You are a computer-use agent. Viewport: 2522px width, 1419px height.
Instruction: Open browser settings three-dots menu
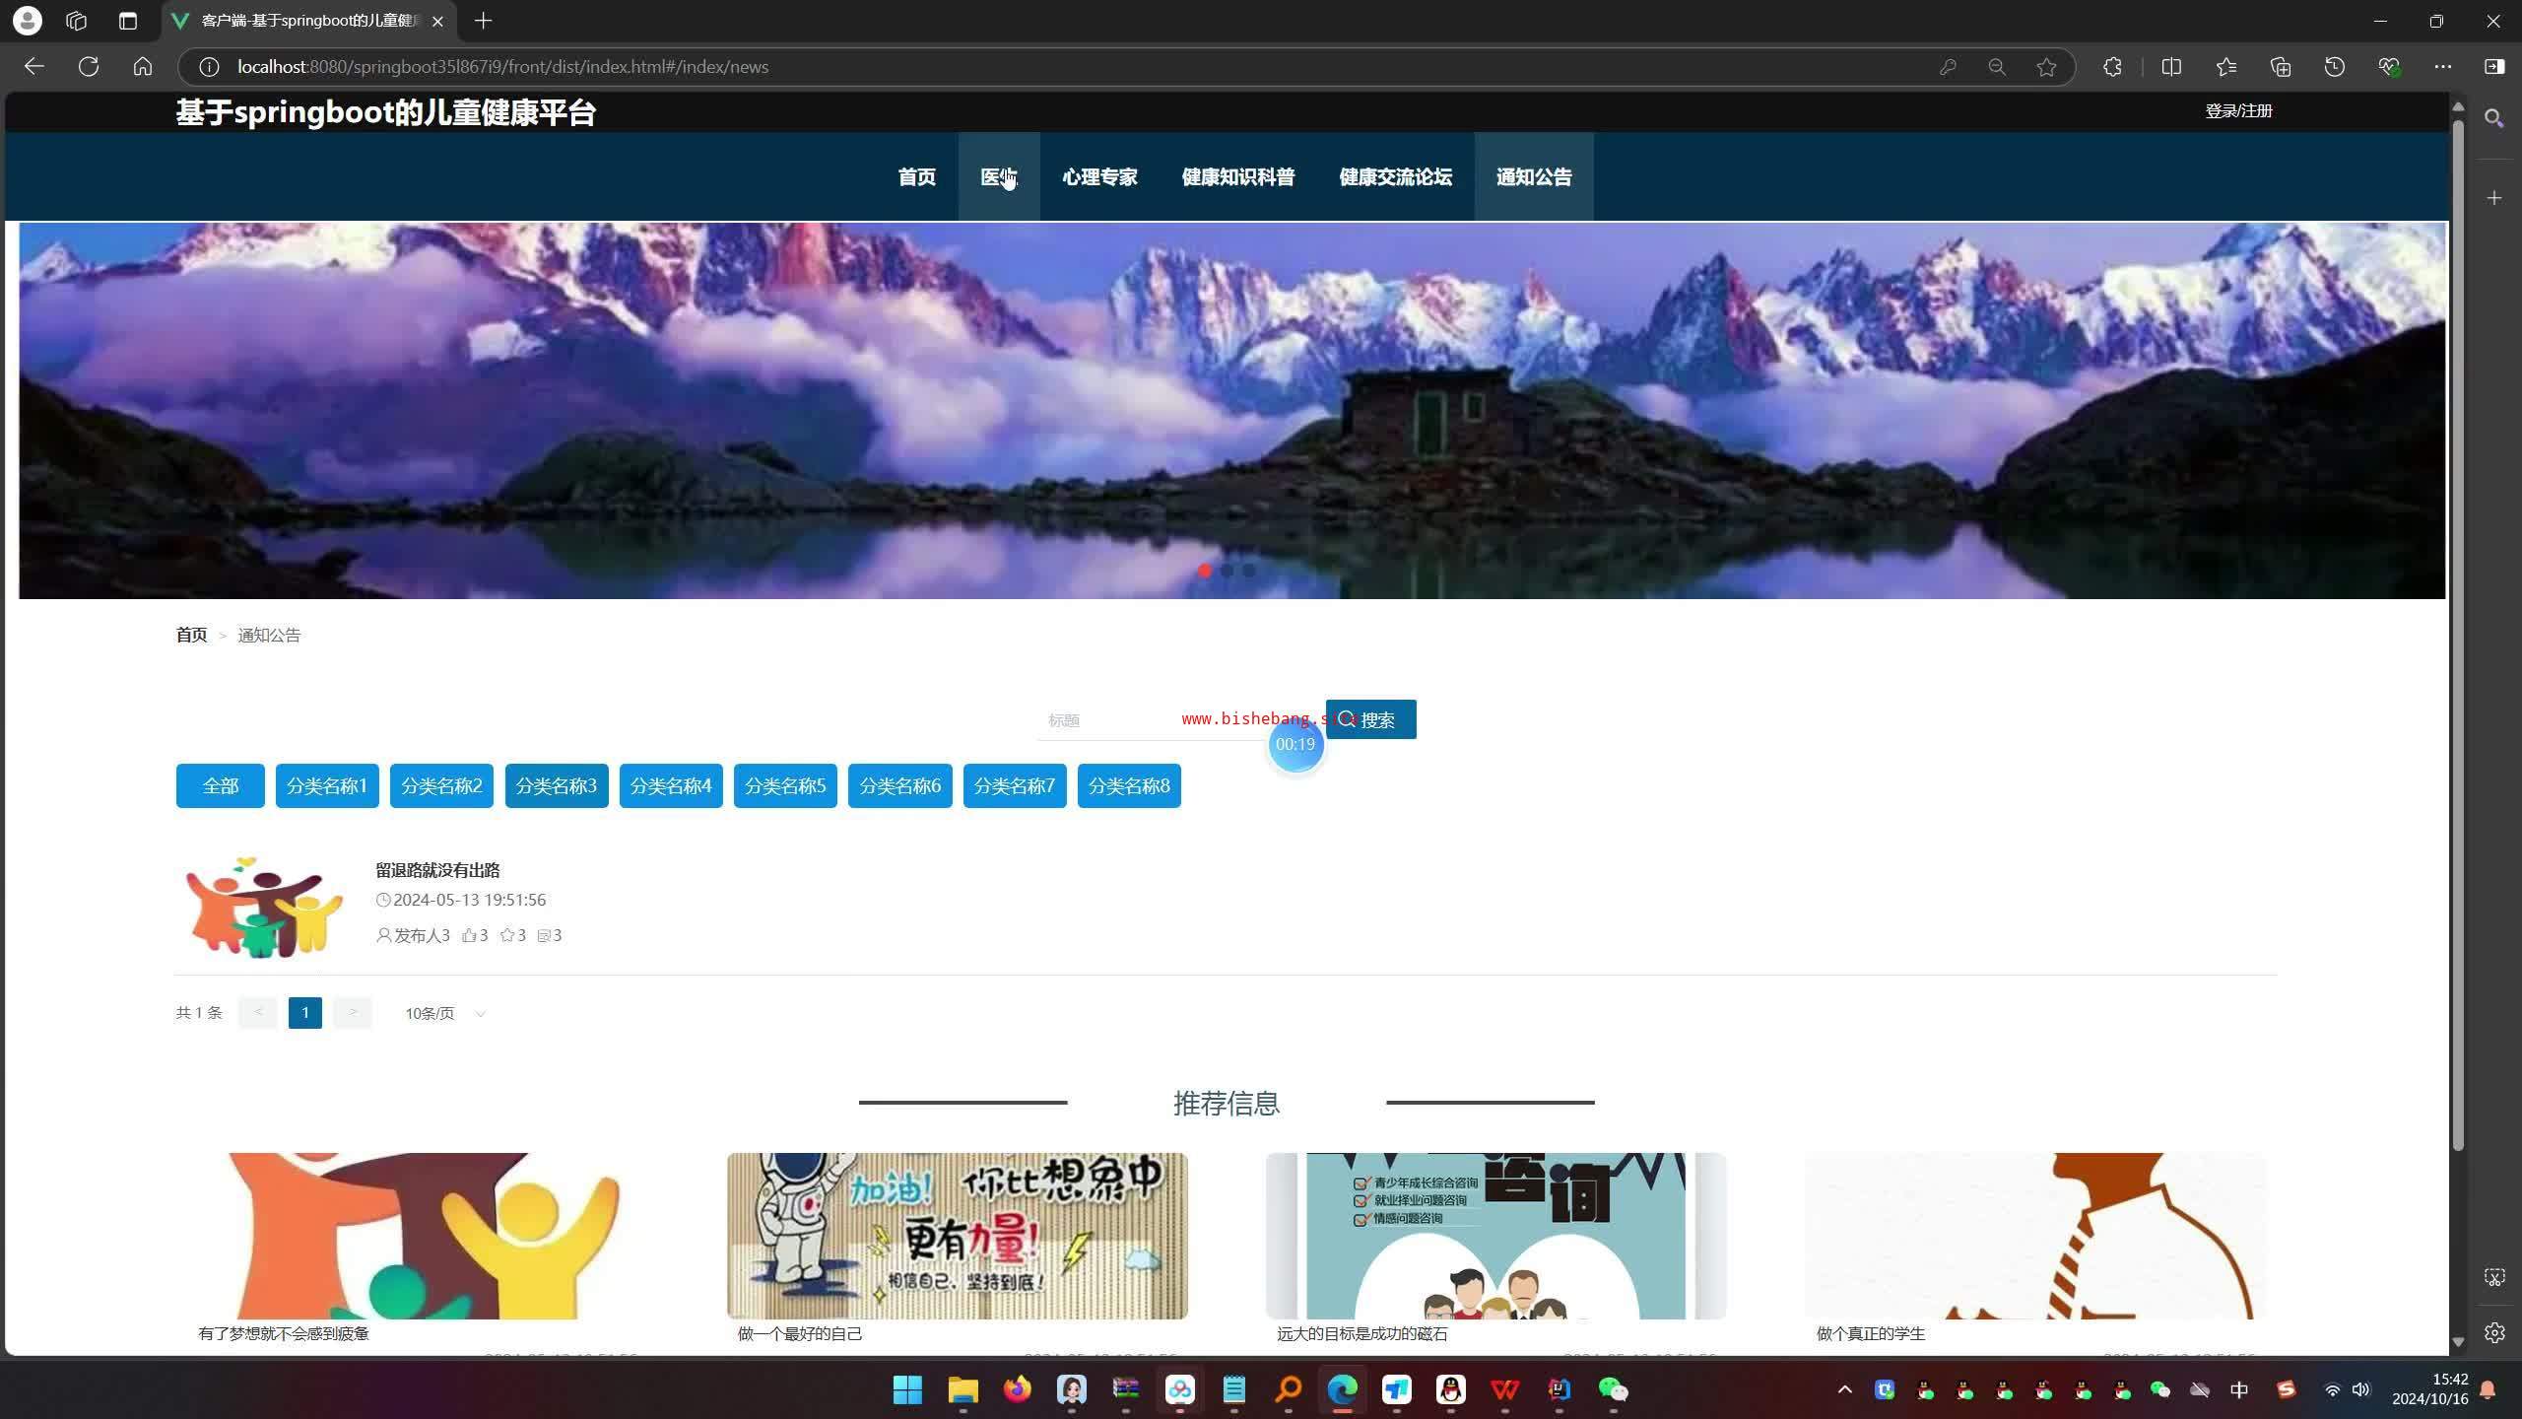point(2442,67)
